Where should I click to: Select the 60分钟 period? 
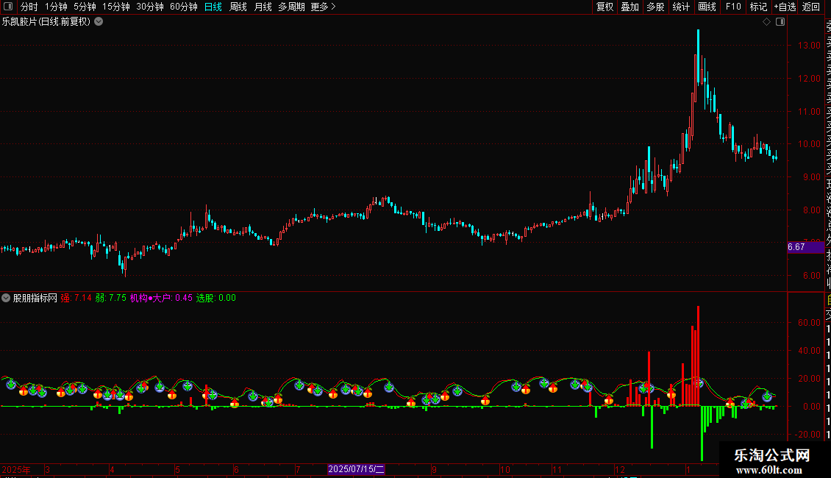[x=184, y=7]
